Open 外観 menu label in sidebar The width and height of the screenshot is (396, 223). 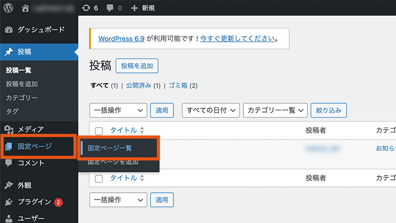(24, 185)
